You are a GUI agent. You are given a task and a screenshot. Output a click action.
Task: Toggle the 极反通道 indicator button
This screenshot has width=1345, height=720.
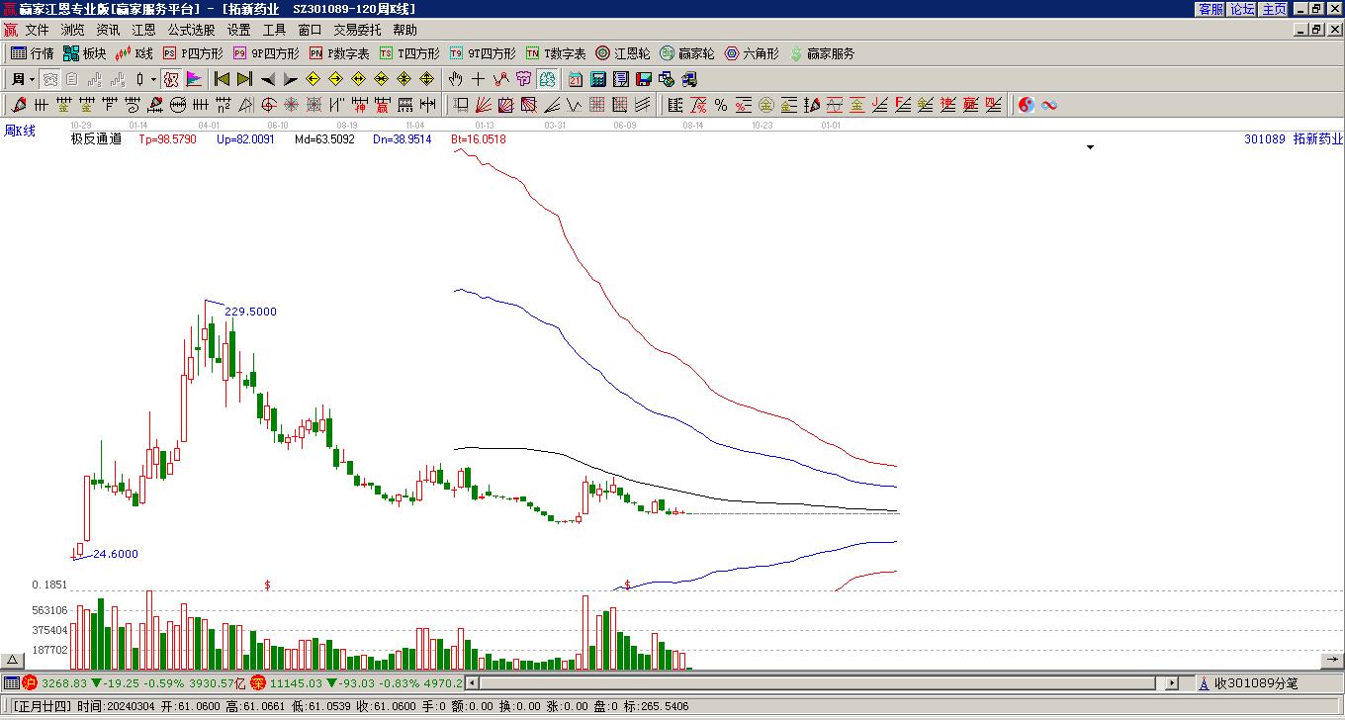(171, 79)
